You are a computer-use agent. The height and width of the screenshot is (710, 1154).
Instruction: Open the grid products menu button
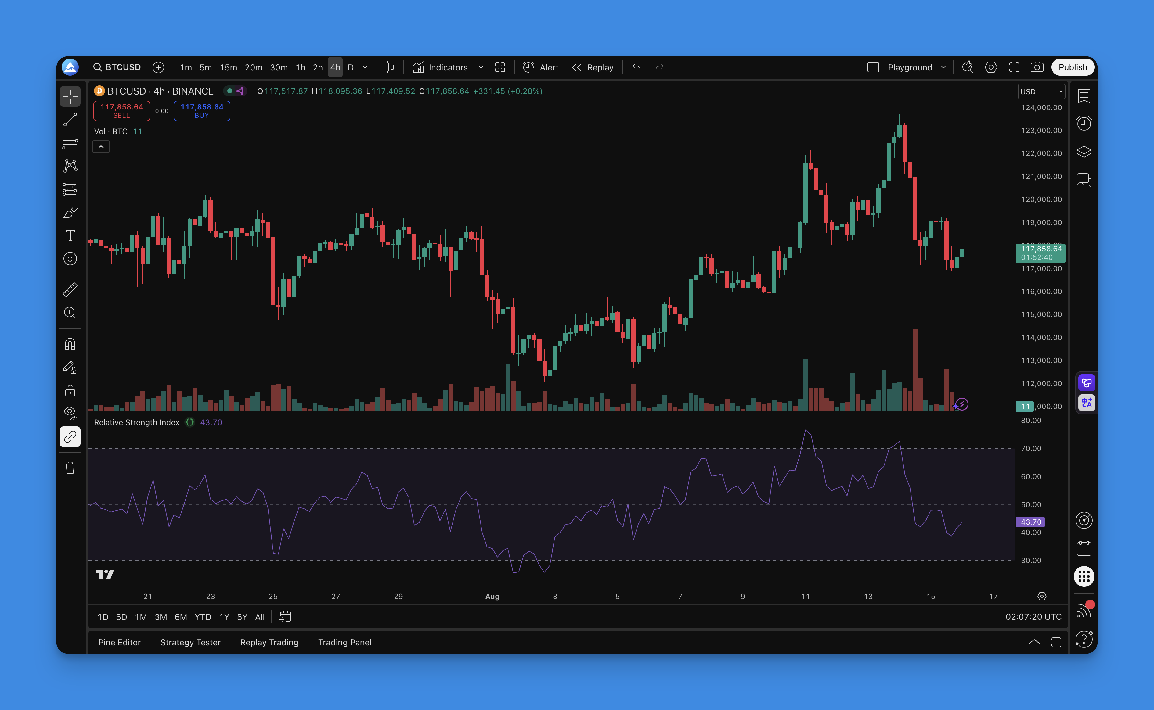click(x=1084, y=576)
